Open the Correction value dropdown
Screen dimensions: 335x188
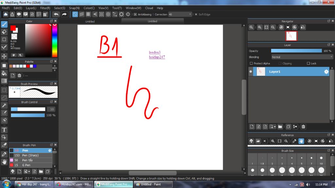tap(190, 14)
